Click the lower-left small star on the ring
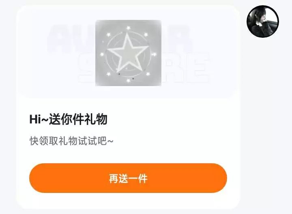 click(x=109, y=74)
